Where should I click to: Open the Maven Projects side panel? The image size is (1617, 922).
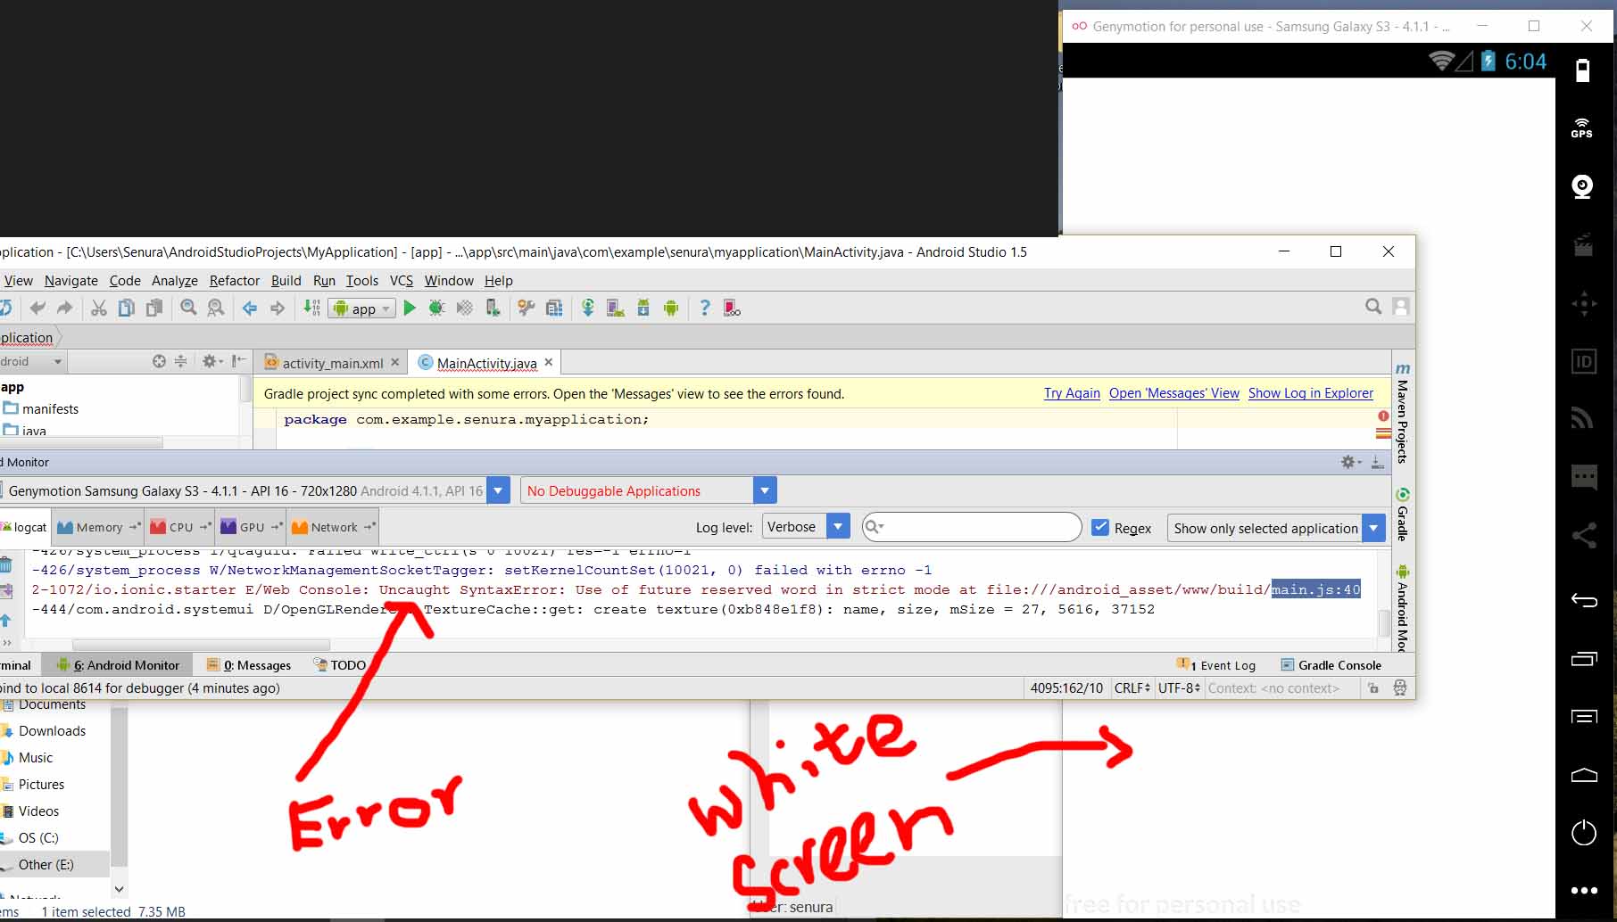point(1403,414)
